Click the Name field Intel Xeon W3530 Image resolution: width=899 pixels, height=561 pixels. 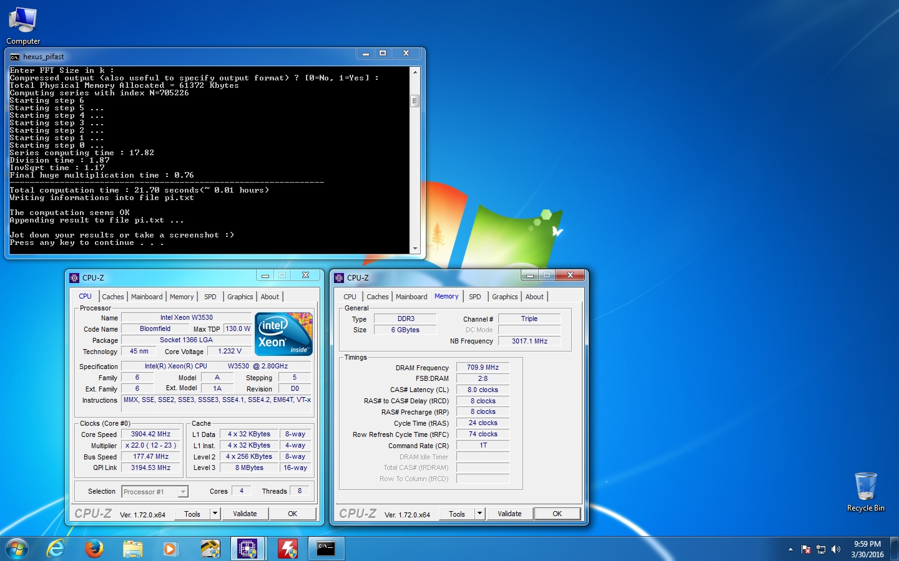[186, 317]
